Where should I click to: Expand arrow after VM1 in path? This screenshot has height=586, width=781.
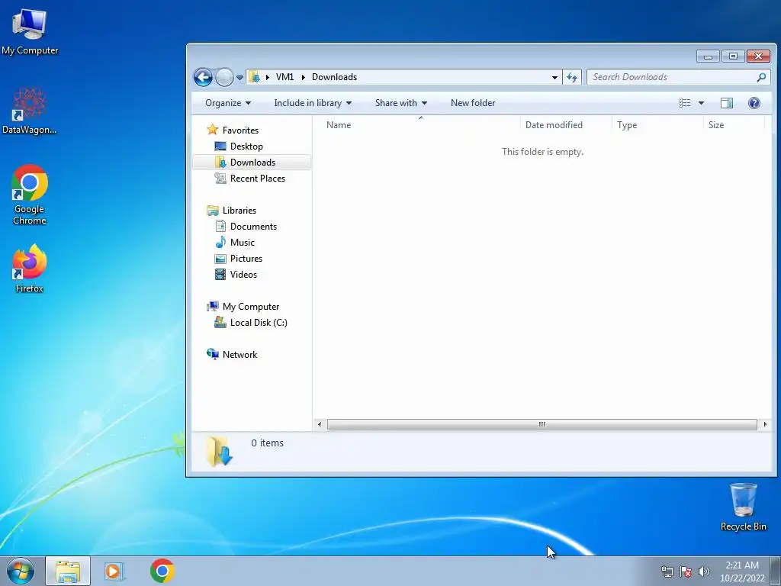point(303,77)
